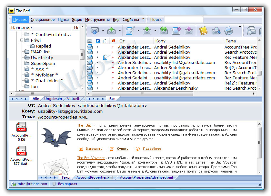
Task: Select the IMAP-list folder
Action: click(x=40, y=52)
